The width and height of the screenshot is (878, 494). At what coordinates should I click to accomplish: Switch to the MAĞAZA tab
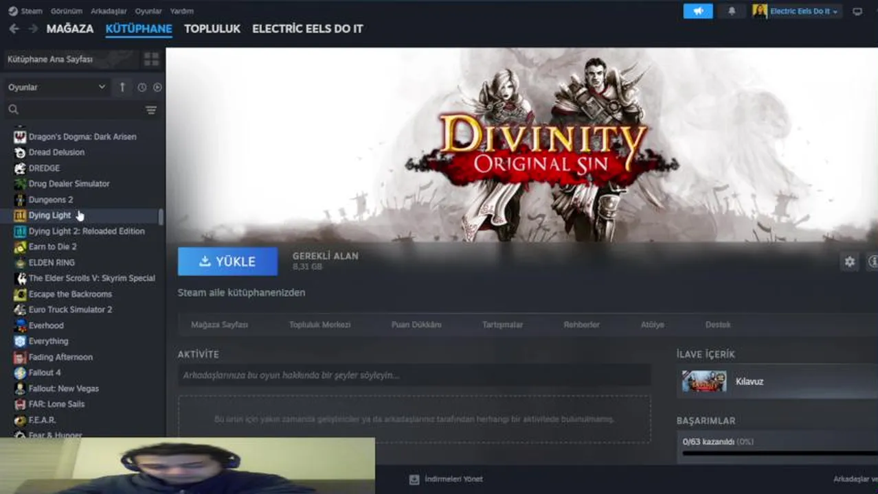(70, 29)
